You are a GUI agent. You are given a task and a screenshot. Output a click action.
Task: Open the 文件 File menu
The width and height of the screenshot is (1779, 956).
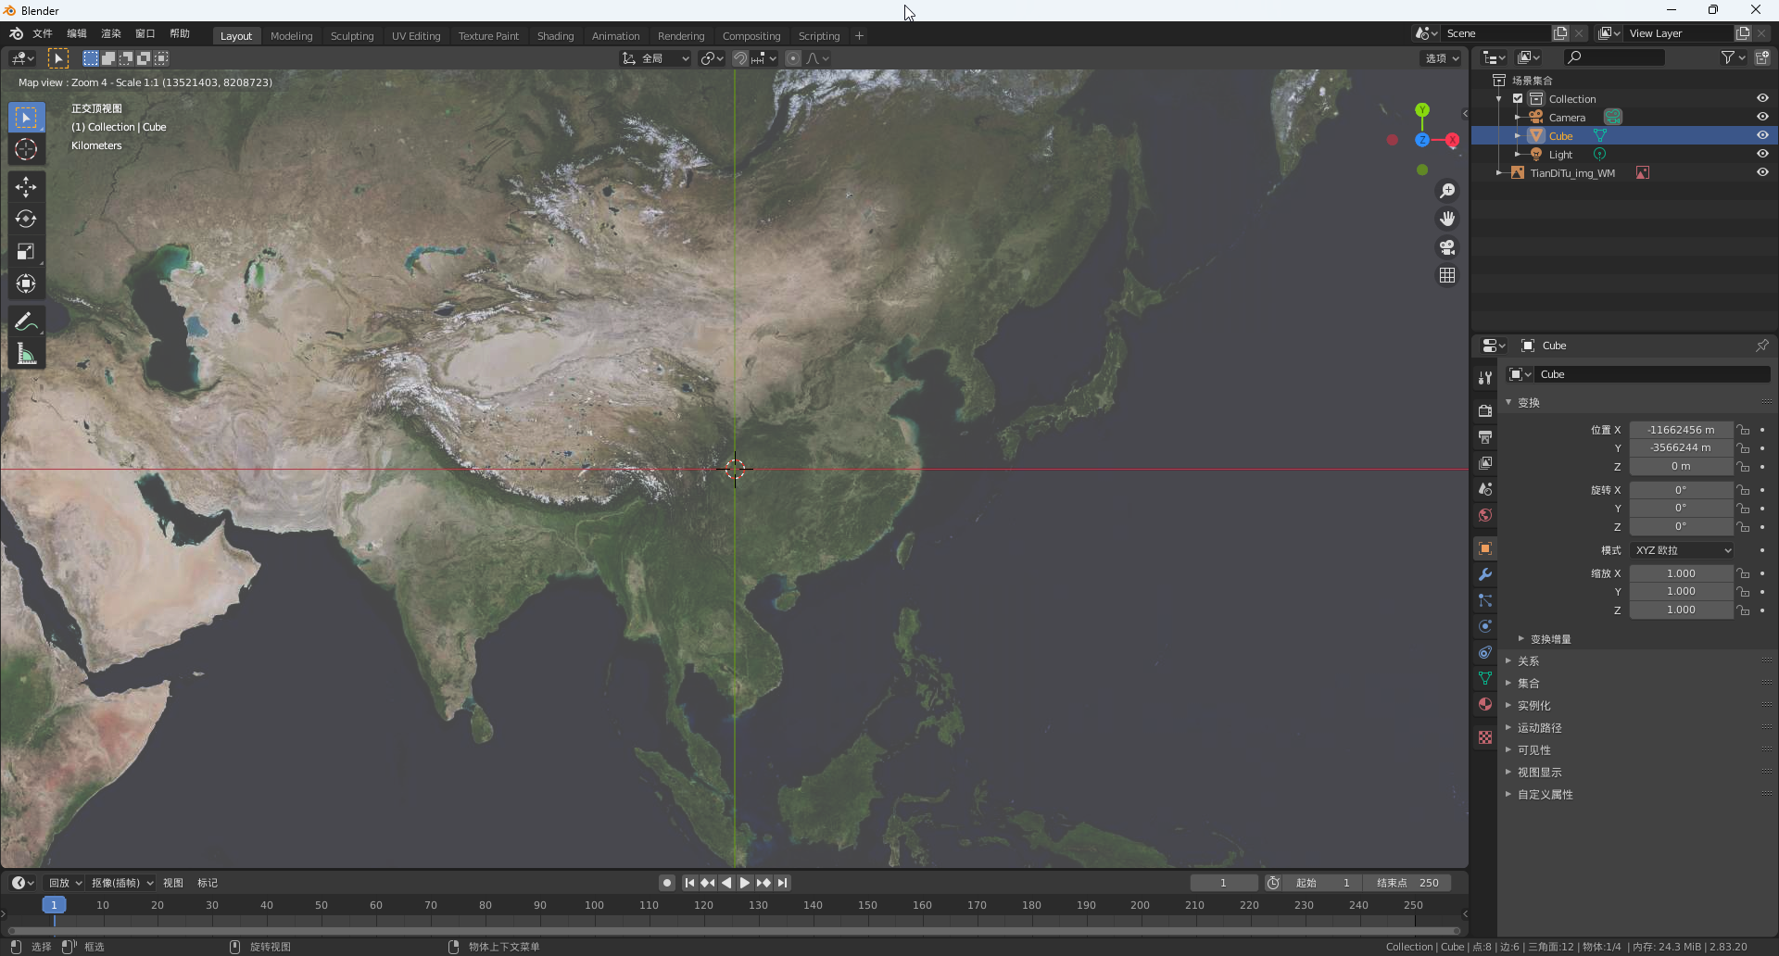tap(43, 33)
